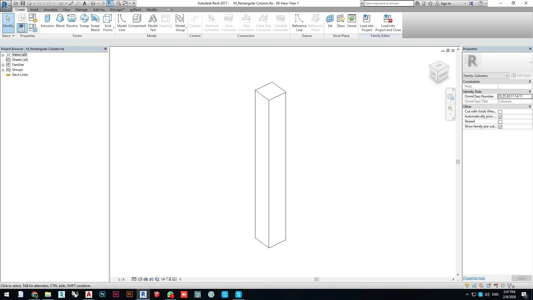
Task: Save the file from quick access toolbar
Action: tap(23, 3)
